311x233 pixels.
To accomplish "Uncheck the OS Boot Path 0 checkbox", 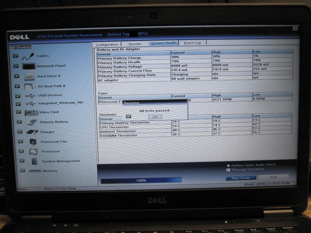I will (17, 86).
